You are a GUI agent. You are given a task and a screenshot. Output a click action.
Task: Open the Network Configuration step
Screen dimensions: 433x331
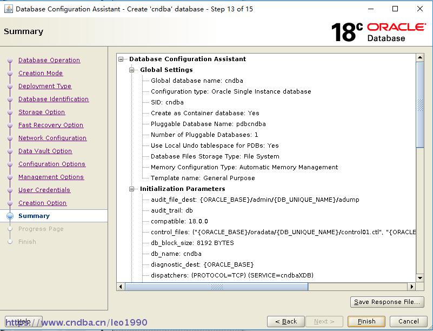click(52, 138)
